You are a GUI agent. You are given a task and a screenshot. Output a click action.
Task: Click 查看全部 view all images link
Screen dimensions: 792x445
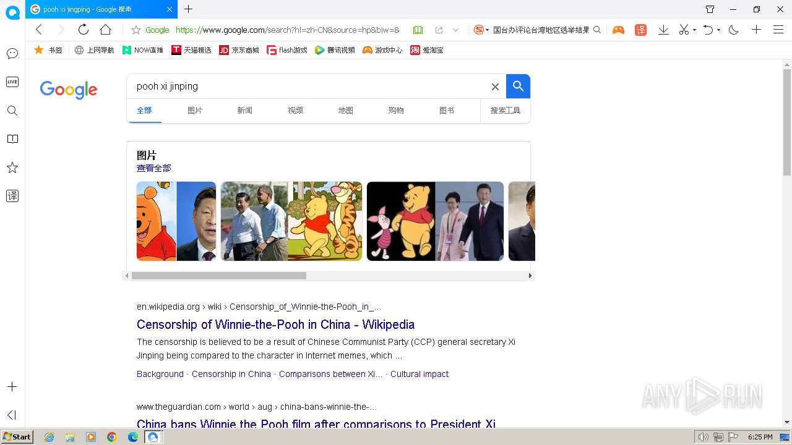[x=153, y=168]
